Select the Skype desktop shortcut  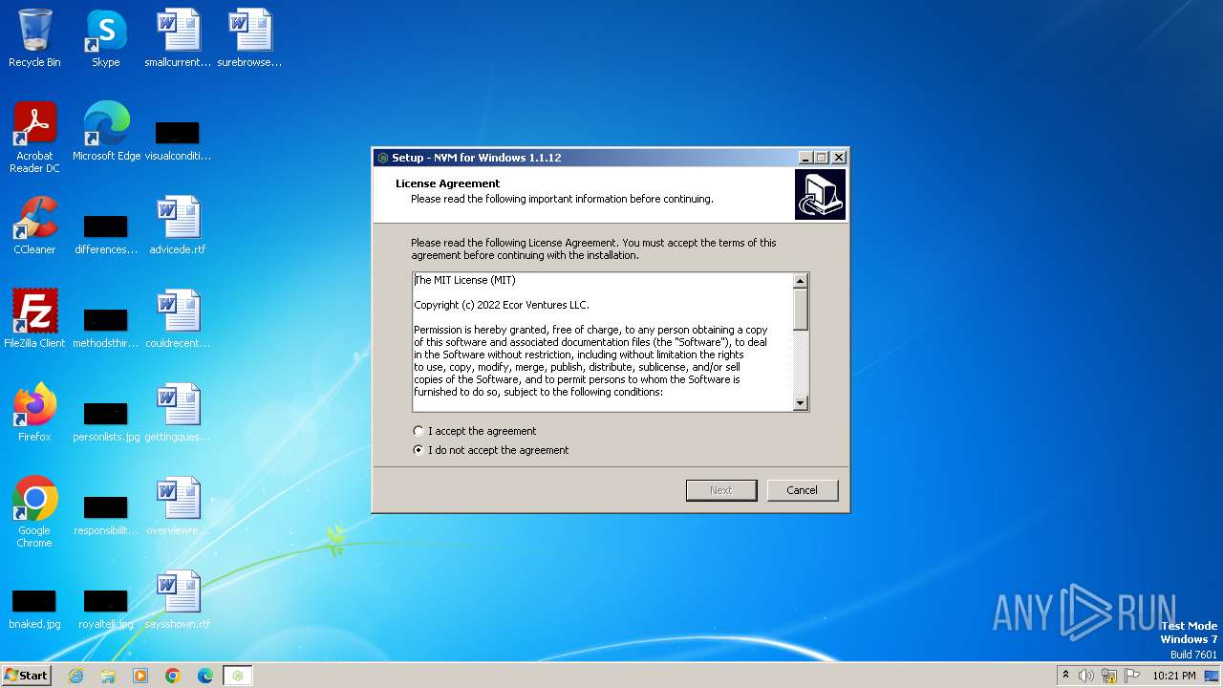click(105, 38)
